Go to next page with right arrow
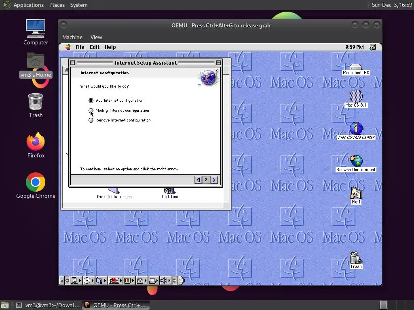This screenshot has width=414, height=310. point(214,180)
